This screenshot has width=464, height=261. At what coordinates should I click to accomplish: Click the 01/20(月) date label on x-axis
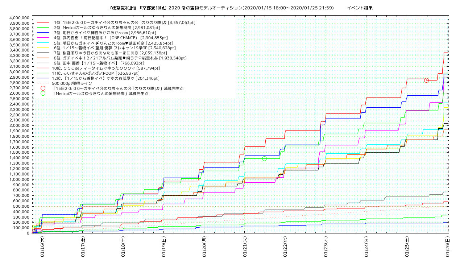point(205,247)
